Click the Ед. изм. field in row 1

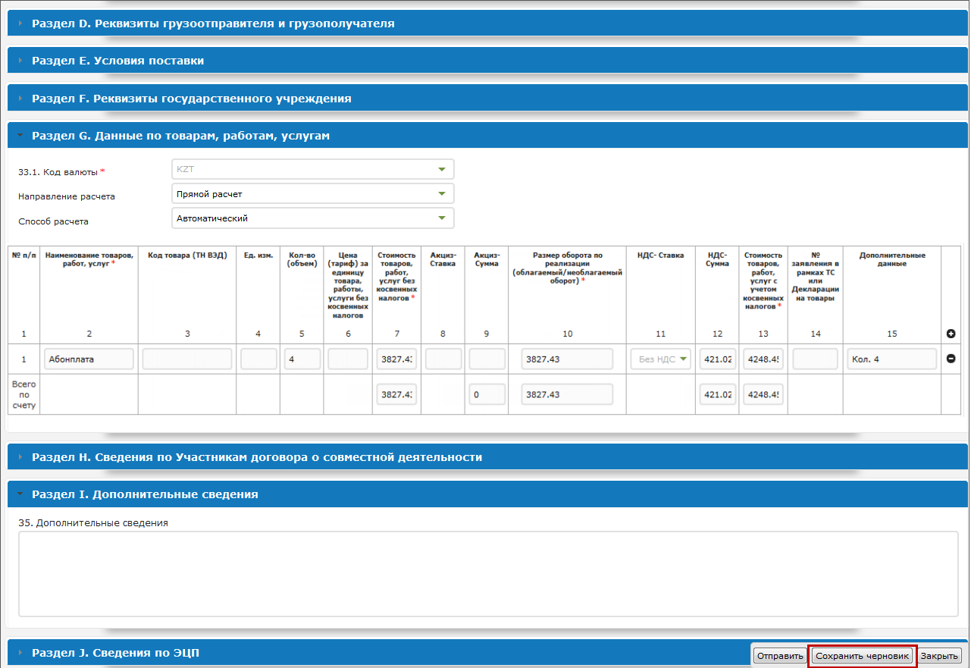point(258,359)
